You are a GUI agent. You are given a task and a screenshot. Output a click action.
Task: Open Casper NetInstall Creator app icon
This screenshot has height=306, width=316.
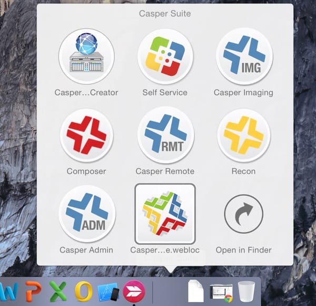[86, 56]
